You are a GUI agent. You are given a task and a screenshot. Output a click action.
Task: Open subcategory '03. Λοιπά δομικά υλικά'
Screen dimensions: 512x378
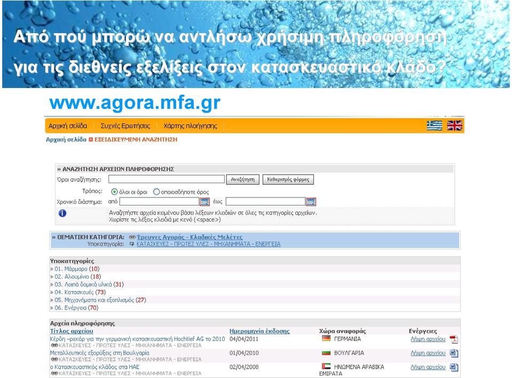(83, 285)
